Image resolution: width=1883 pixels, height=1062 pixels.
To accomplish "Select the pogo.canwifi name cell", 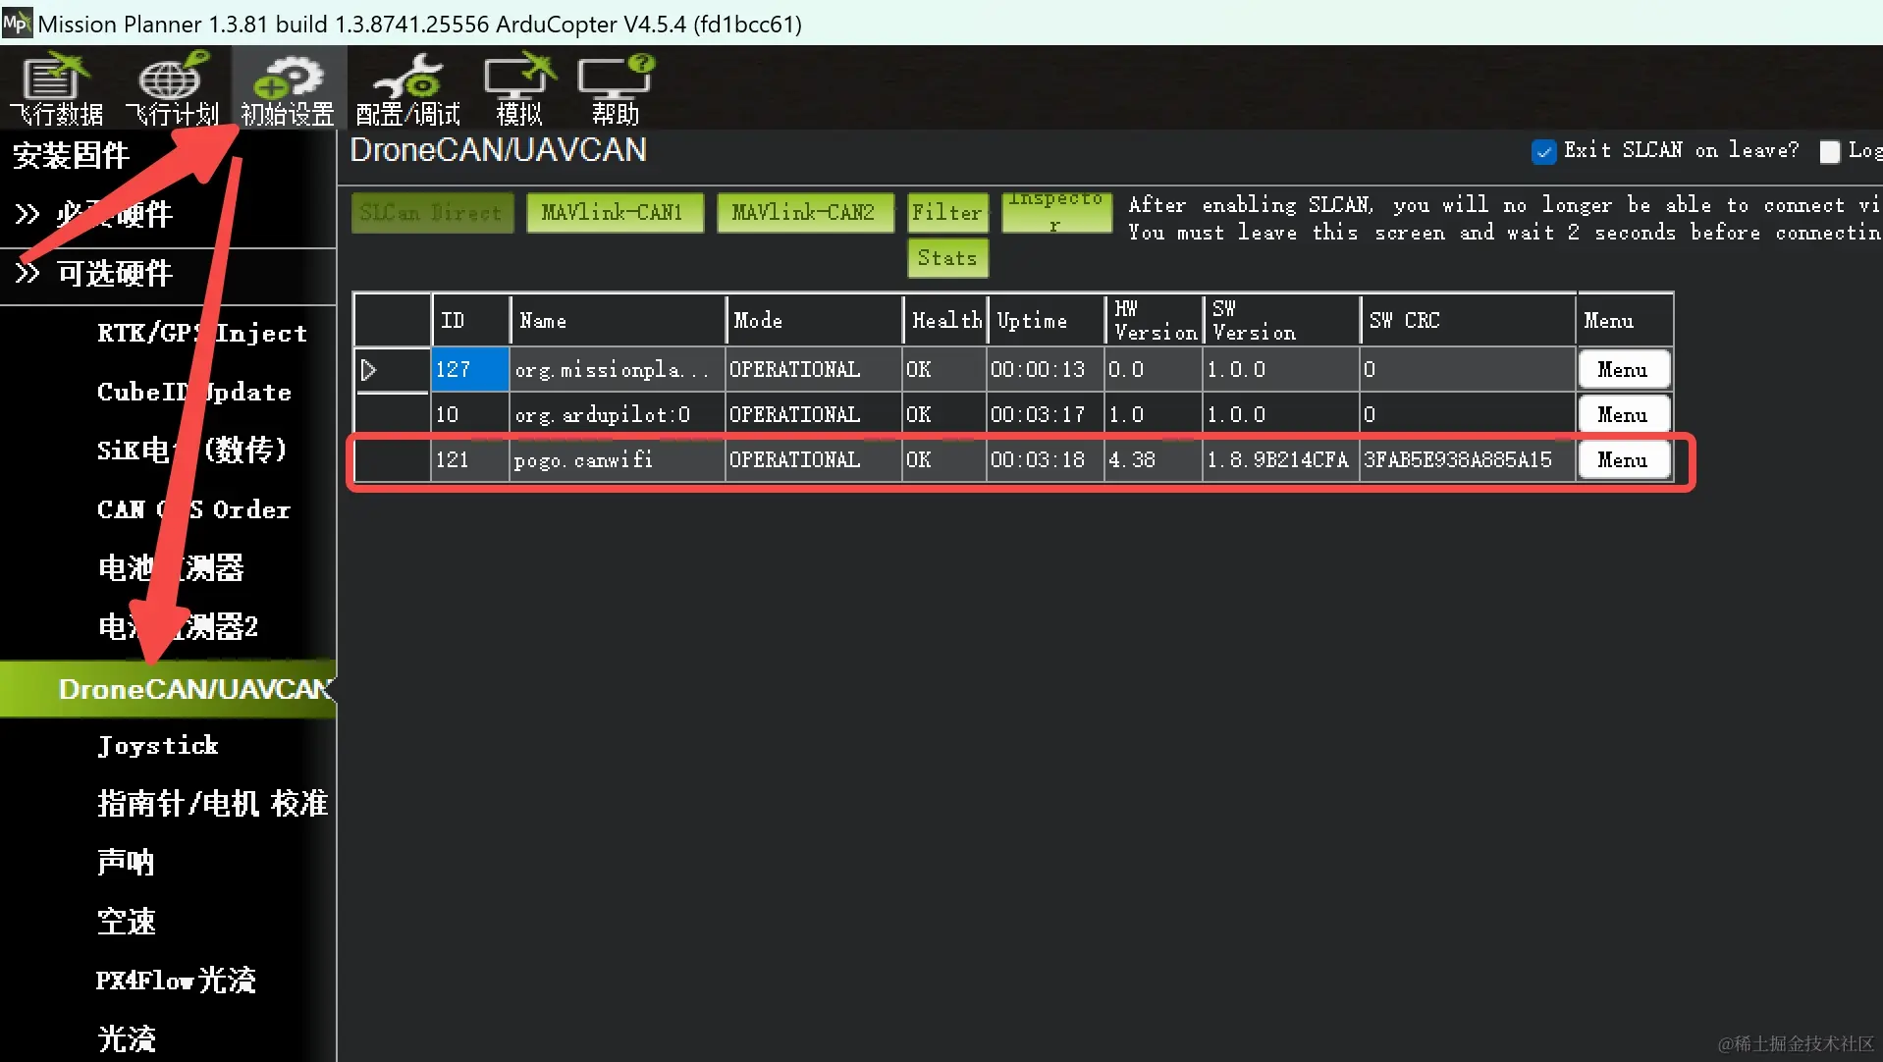I will (618, 460).
